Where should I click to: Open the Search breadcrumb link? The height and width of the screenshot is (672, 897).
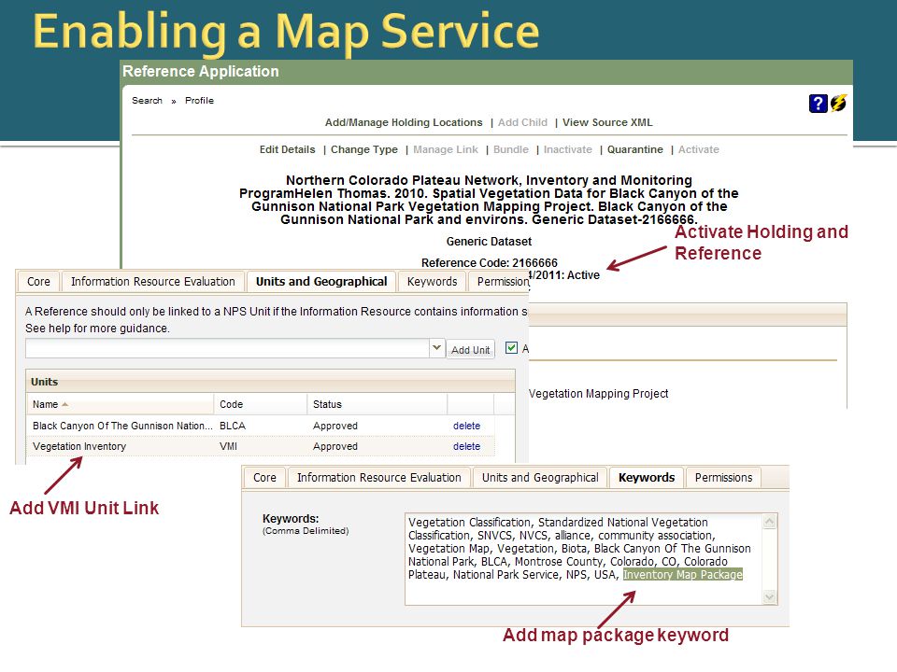click(x=147, y=101)
